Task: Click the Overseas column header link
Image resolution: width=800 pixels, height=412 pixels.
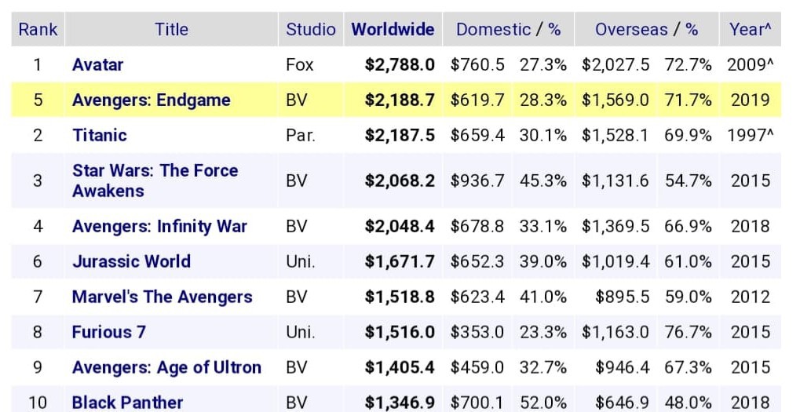Action: pos(631,30)
